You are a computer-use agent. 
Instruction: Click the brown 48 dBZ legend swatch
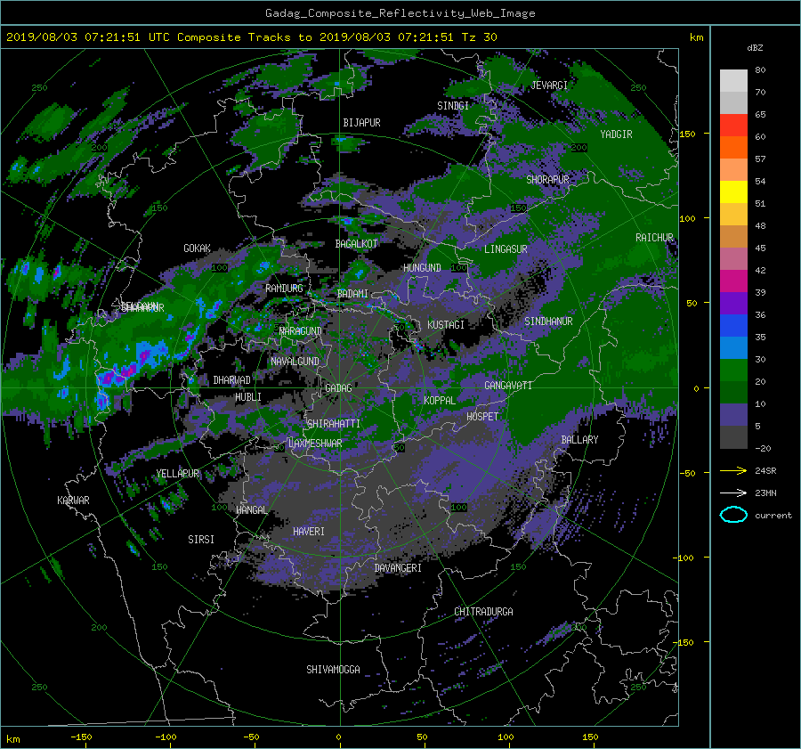coord(733,237)
